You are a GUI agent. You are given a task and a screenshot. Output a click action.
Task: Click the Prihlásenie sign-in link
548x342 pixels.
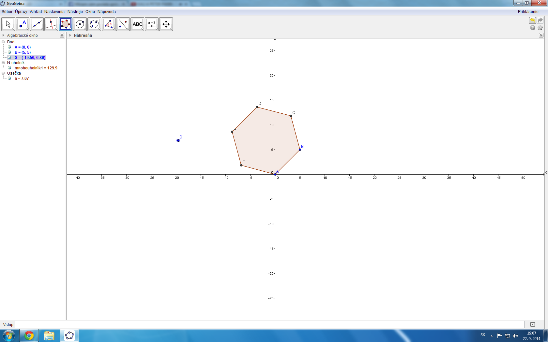[530, 12]
